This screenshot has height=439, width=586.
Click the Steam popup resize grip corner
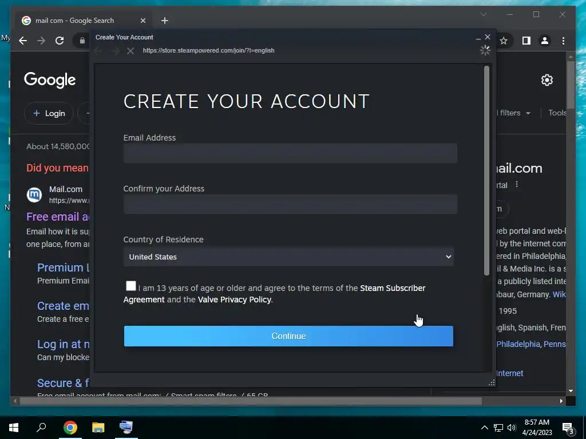(492, 382)
